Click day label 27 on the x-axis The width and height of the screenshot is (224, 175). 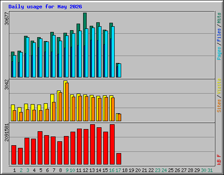tap(184, 170)
